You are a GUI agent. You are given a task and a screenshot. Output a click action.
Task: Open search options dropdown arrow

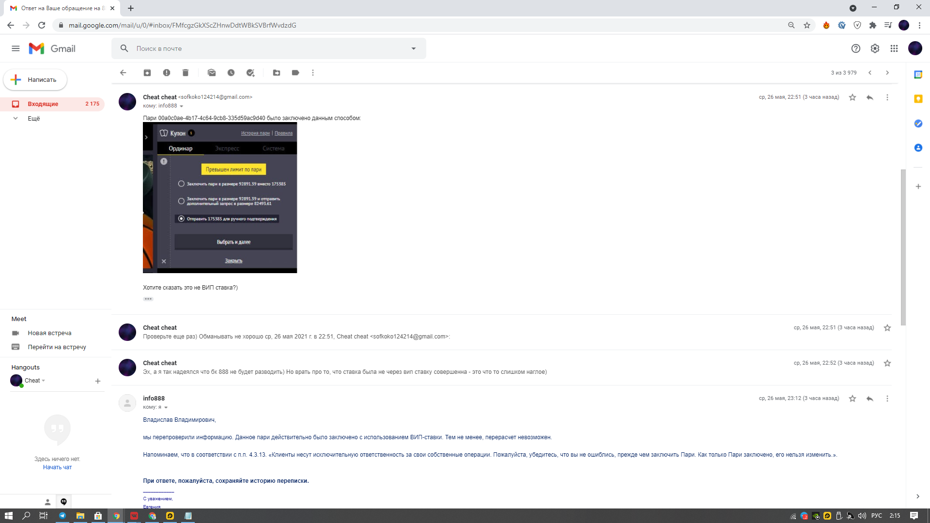click(414, 48)
